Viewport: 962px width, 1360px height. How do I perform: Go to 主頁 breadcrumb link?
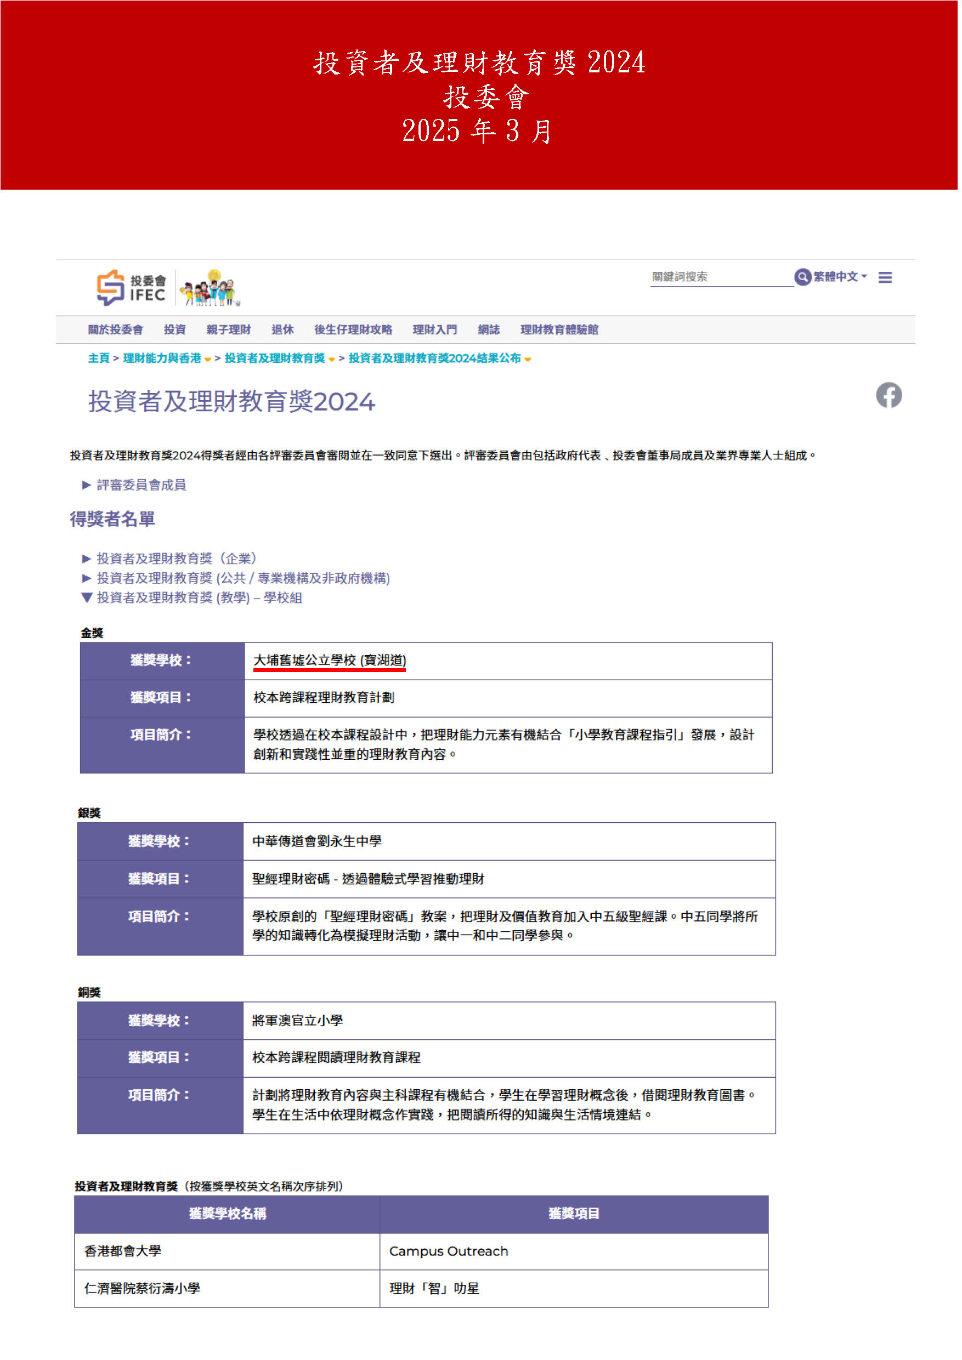point(99,358)
